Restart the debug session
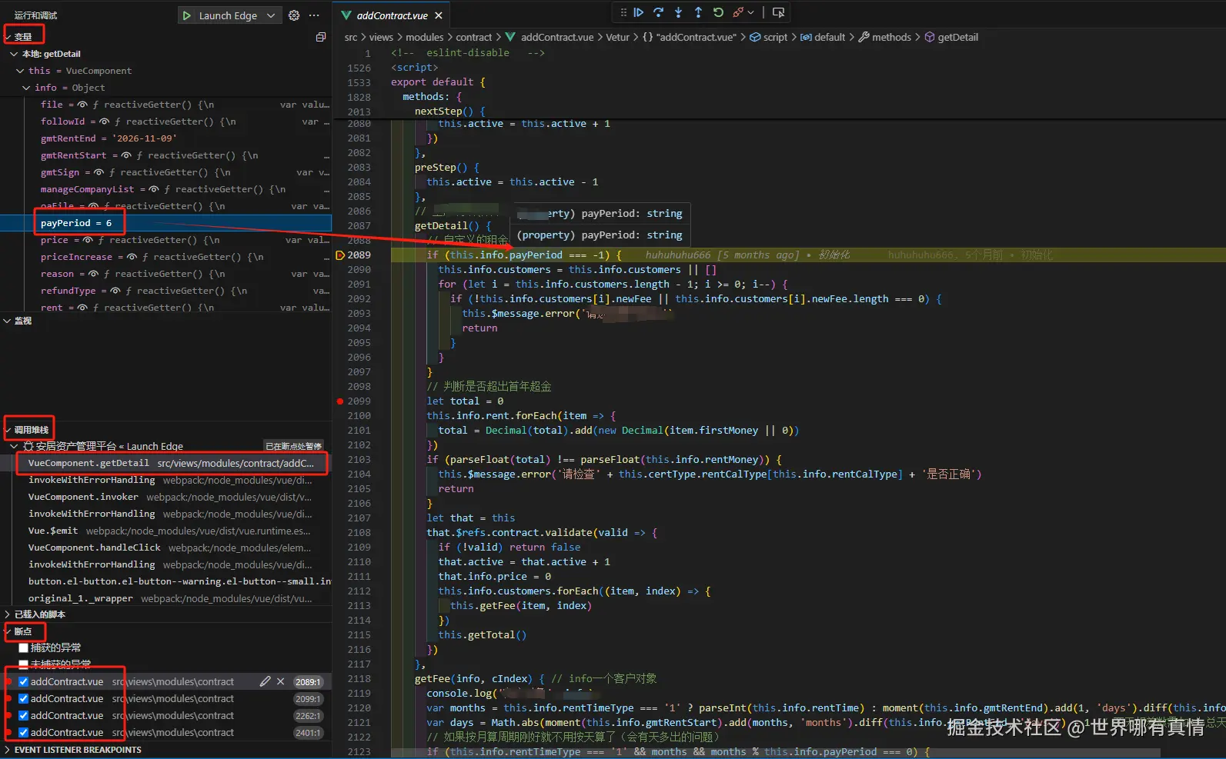Screen dimensions: 1226x759 [718, 12]
